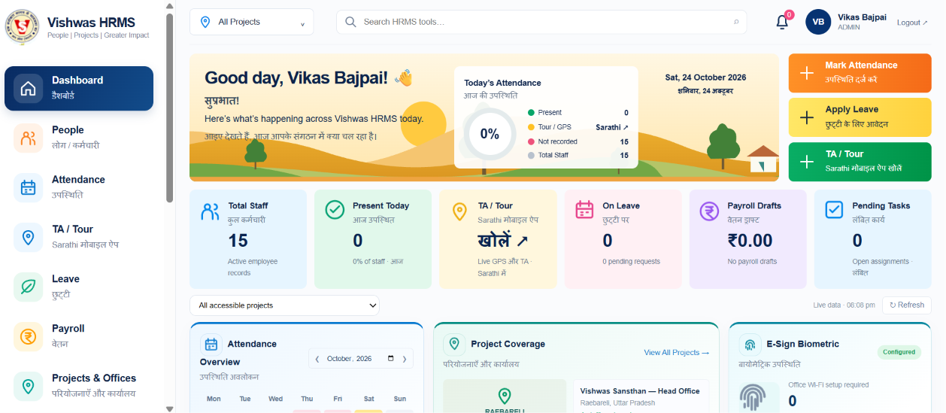This screenshot has height=413, width=946.
Task: Click the Refresh button
Action: pyautogui.click(x=907, y=305)
